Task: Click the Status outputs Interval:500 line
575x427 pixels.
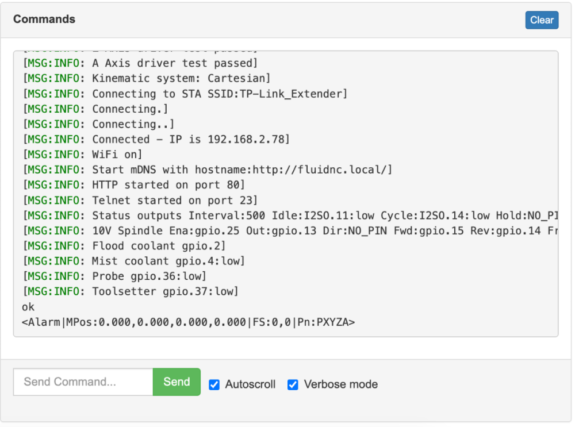Action: coord(290,215)
